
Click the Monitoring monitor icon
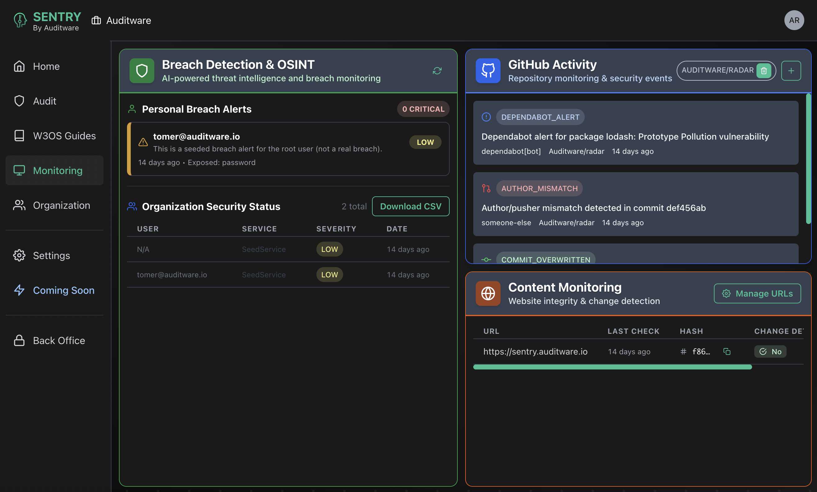19,170
